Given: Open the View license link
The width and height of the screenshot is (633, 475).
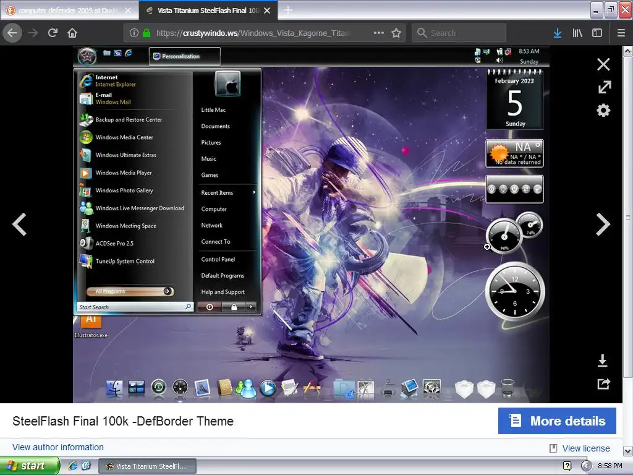Looking at the screenshot, I should pyautogui.click(x=586, y=448).
